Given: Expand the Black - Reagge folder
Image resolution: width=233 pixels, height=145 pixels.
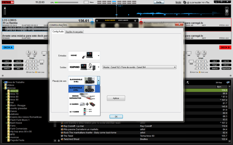Looking at the screenshot, I should point(6,106).
